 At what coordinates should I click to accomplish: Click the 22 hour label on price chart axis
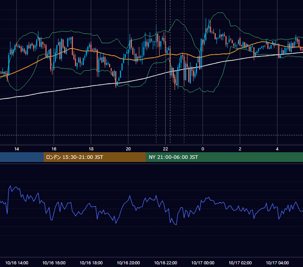click(x=165, y=149)
